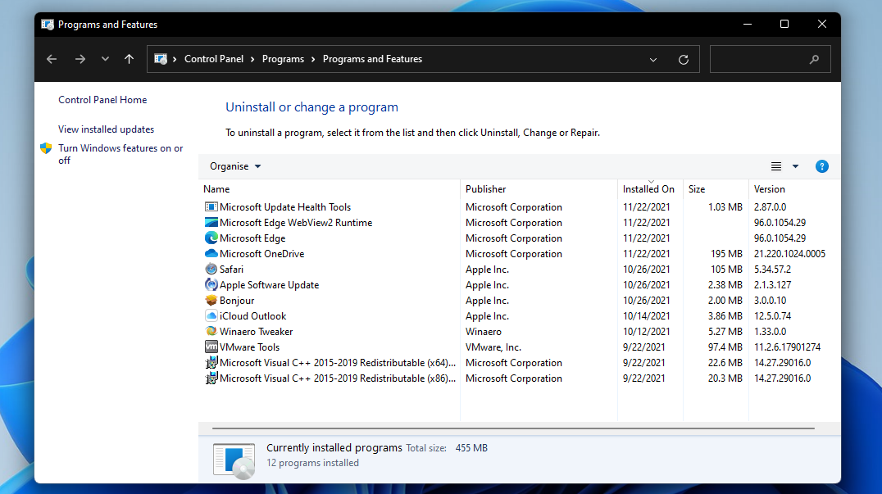The image size is (882, 494).
Task: Click version 21.220.1024.0005 cell
Action: tap(789, 253)
